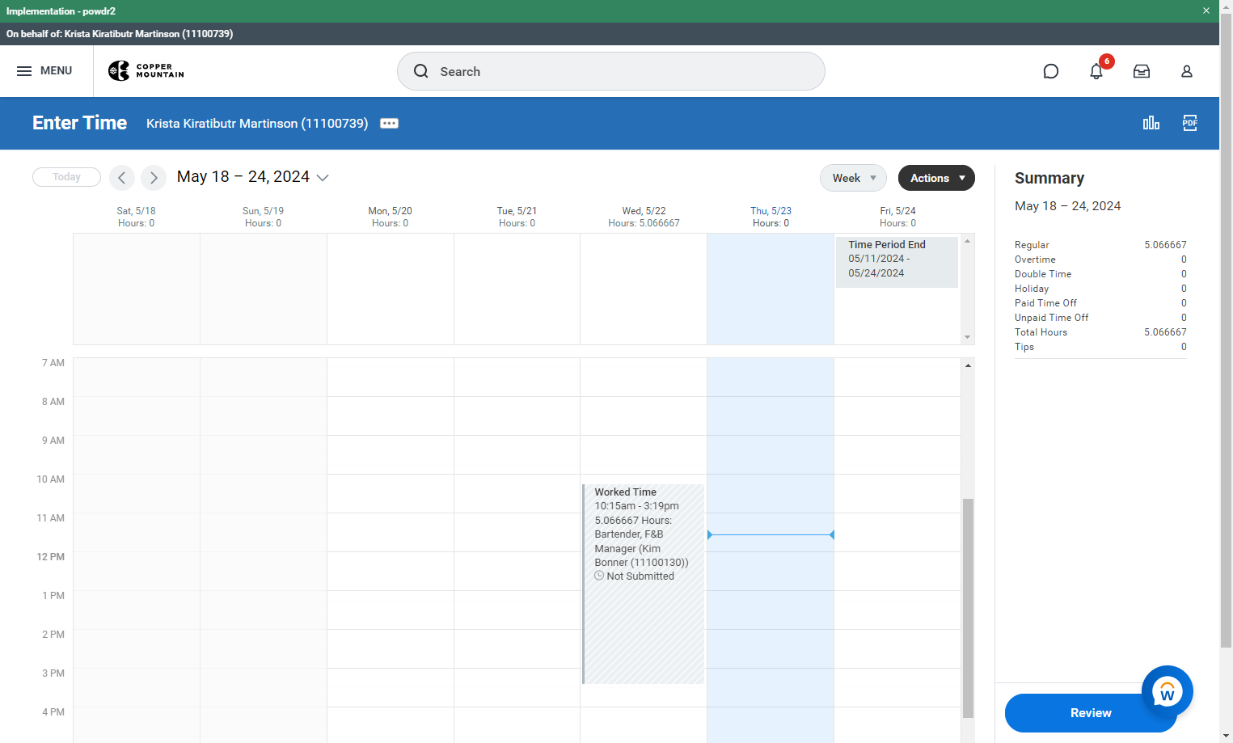This screenshot has height=743, width=1233.
Task: View notifications bell with badge 6
Action: 1096,71
